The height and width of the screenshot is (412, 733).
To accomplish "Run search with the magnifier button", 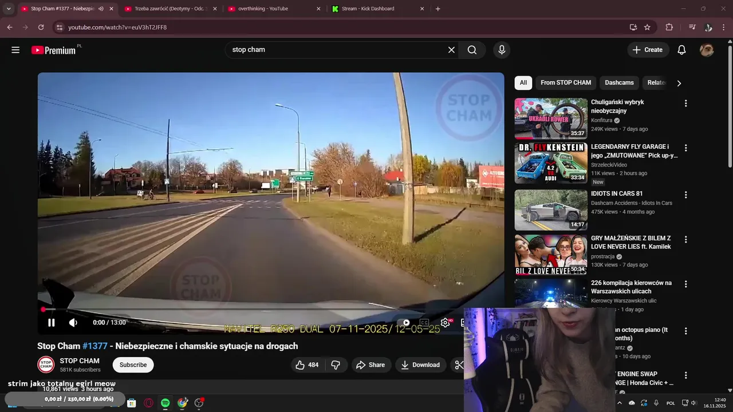I will click(x=472, y=50).
